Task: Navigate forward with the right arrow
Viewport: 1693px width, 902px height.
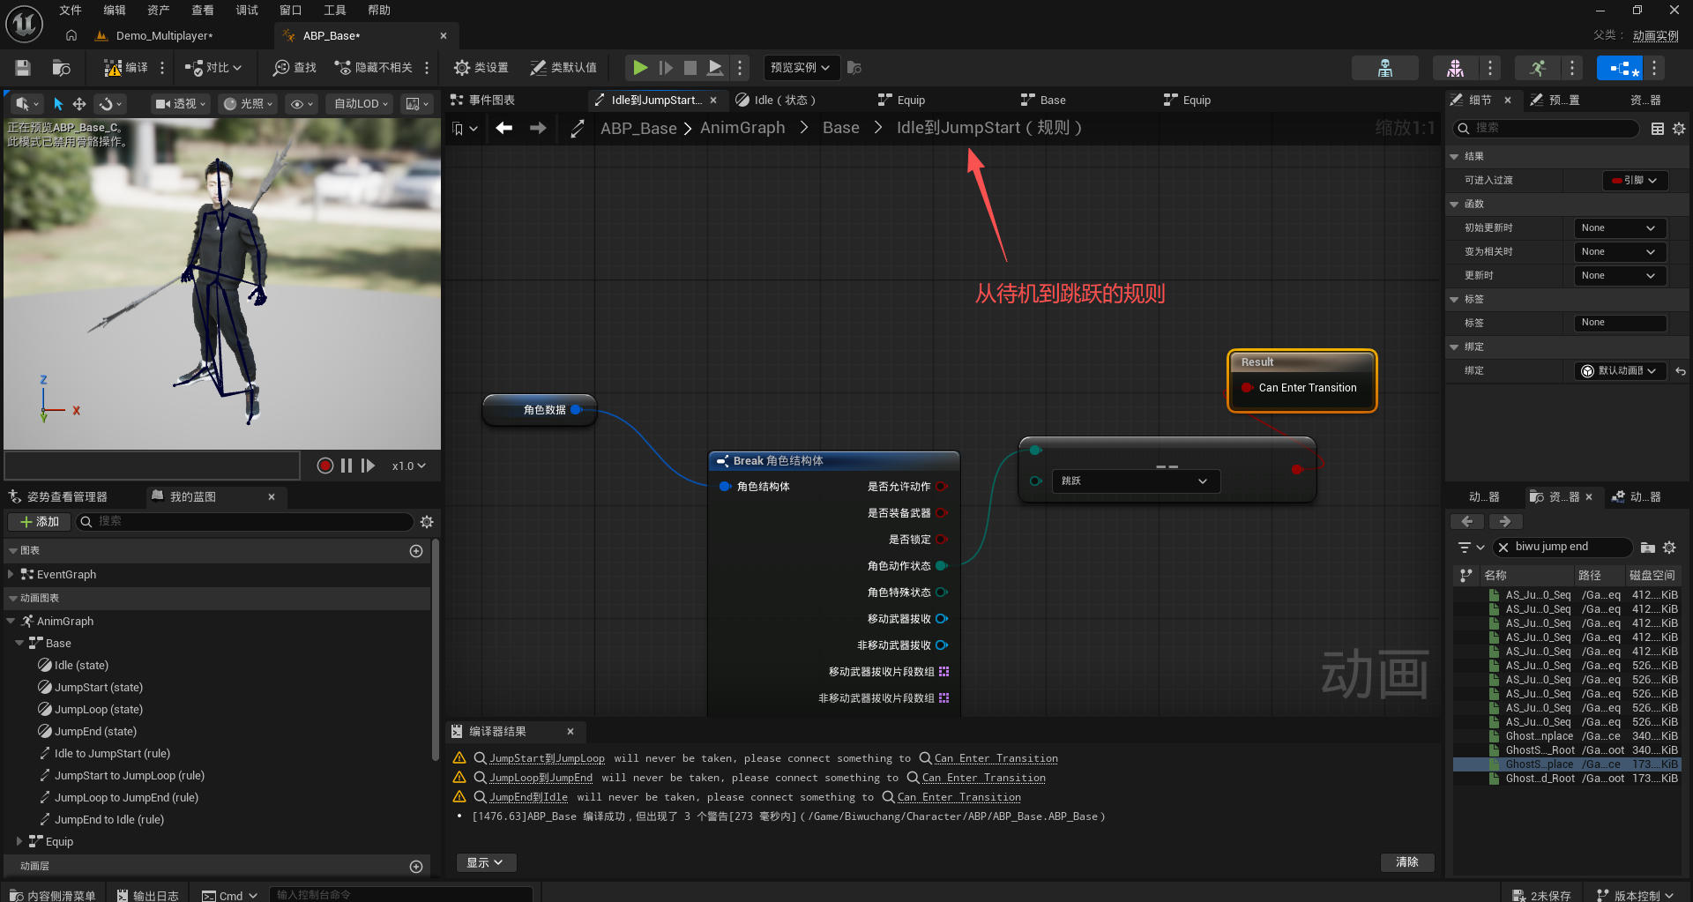Action: click(538, 129)
